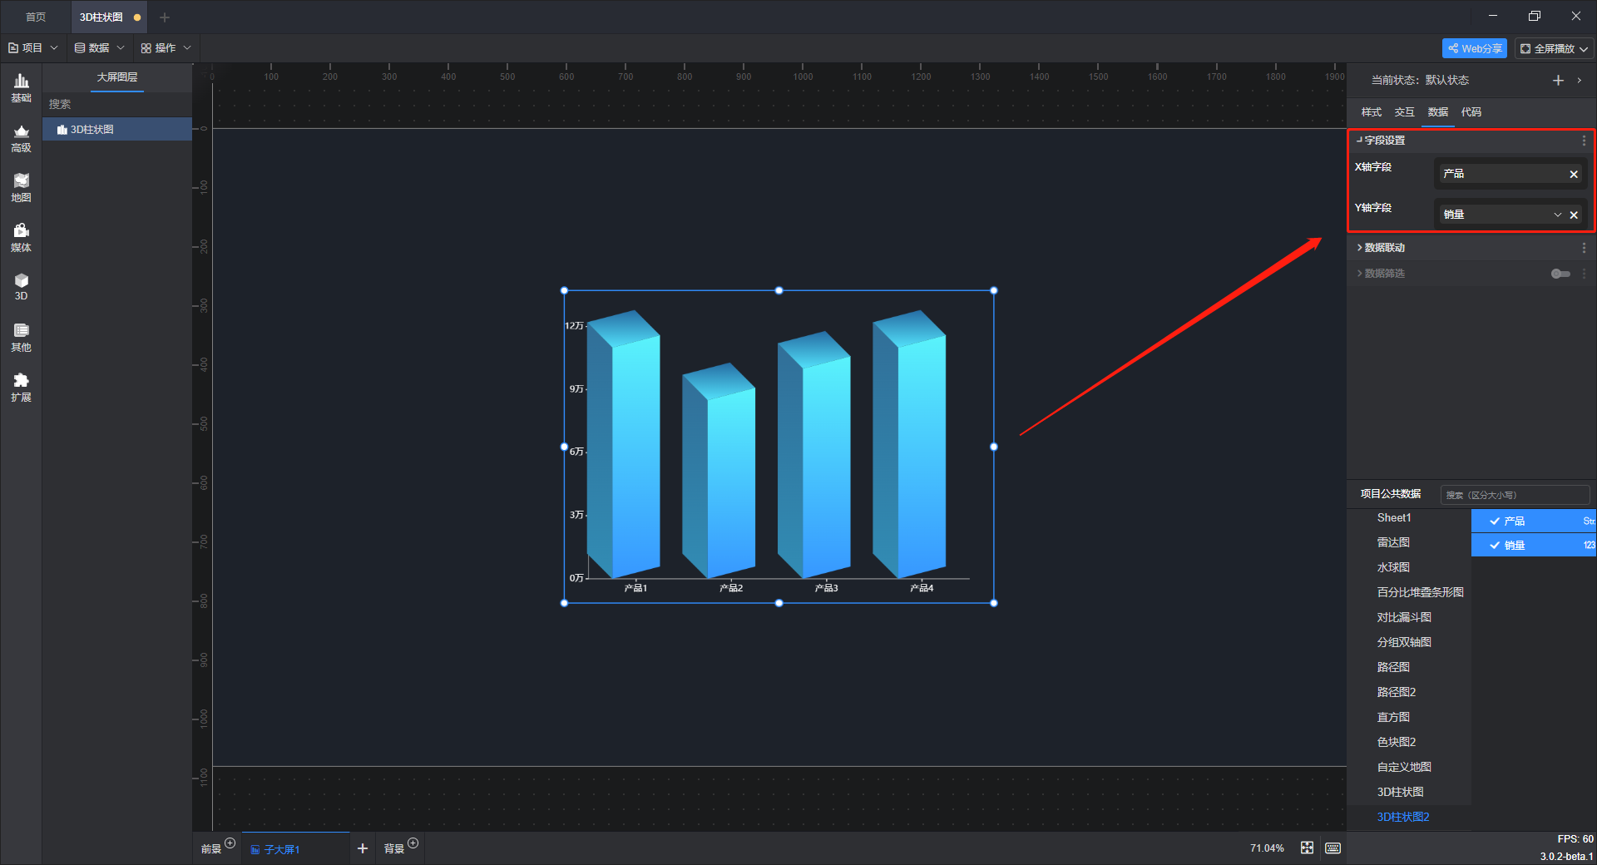Screen dimensions: 1597x865
Task: Open the 项目 menu
Action: click(32, 48)
